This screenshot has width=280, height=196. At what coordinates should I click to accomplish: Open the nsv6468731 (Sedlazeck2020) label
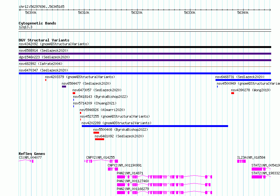[240, 77]
